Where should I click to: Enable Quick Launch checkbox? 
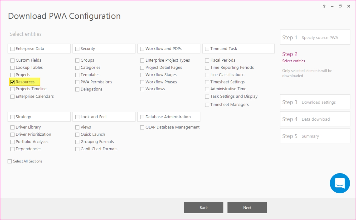tap(77, 135)
